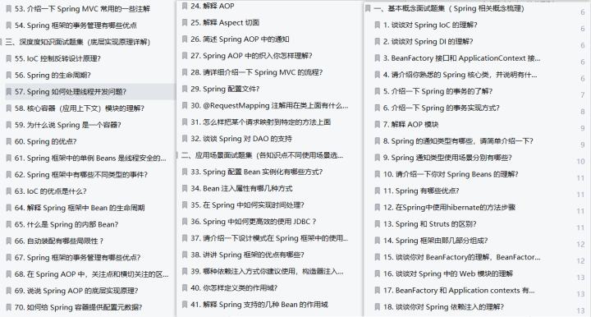This screenshot has height=317, width=591.
Task: Go to '69. 说说 Spring AOP 的底层实现原理?'
Action: click(x=76, y=291)
